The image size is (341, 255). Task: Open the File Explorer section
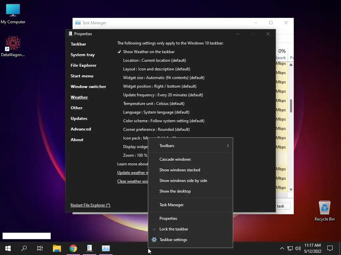pyautogui.click(x=83, y=65)
